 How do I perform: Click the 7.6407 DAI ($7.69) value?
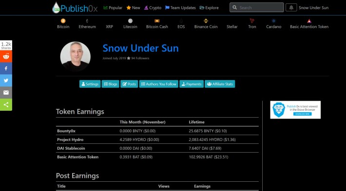(205, 148)
